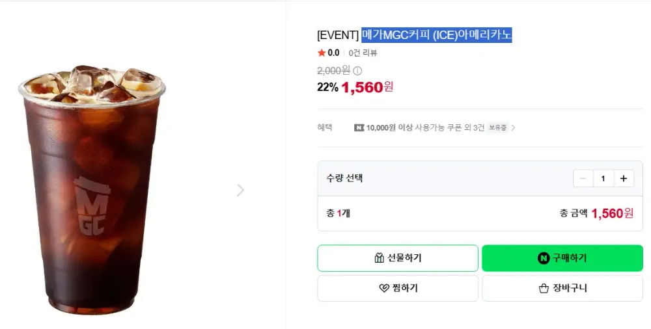651x329 pixels.
Task: Click the highlighted 메가MGC커피 product title
Action: click(437, 35)
